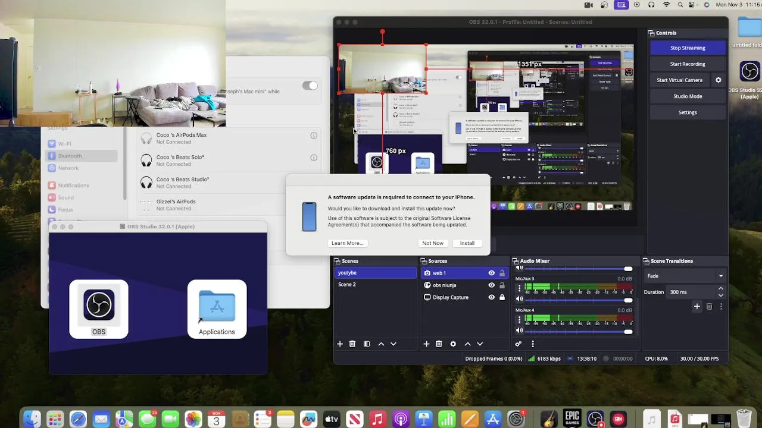Select the youtybe scene
The height and width of the screenshot is (428, 762).
375,273
